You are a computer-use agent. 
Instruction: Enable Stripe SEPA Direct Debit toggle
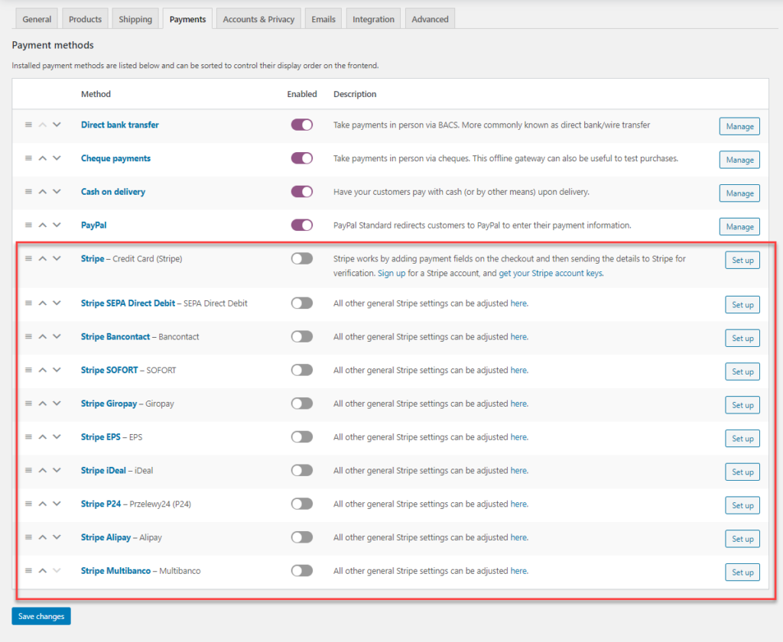coord(302,303)
